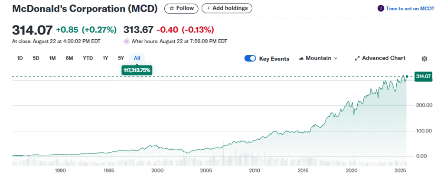This screenshot has height=176, width=444.
Task: Toggle the Key Events switch
Action: point(250,58)
